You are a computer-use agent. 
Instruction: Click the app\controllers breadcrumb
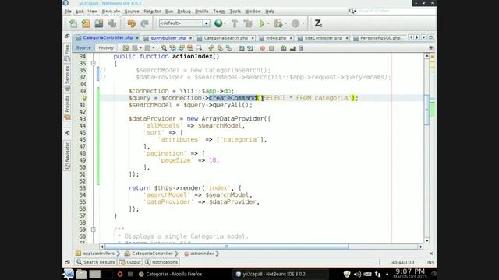pyautogui.click(x=95, y=254)
